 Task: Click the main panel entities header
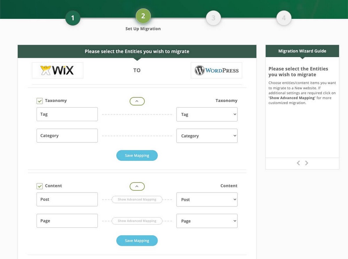coord(137,52)
